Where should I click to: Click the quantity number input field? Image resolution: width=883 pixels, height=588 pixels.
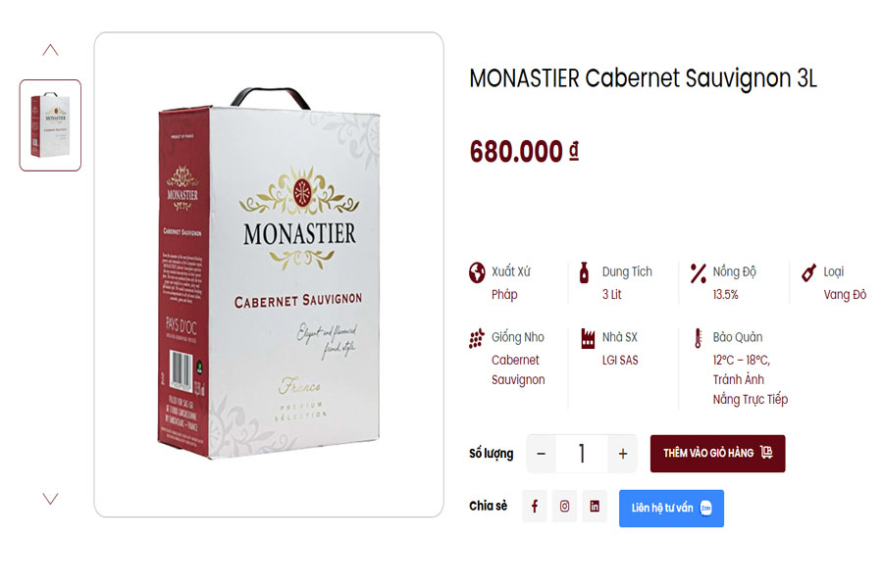(x=582, y=454)
